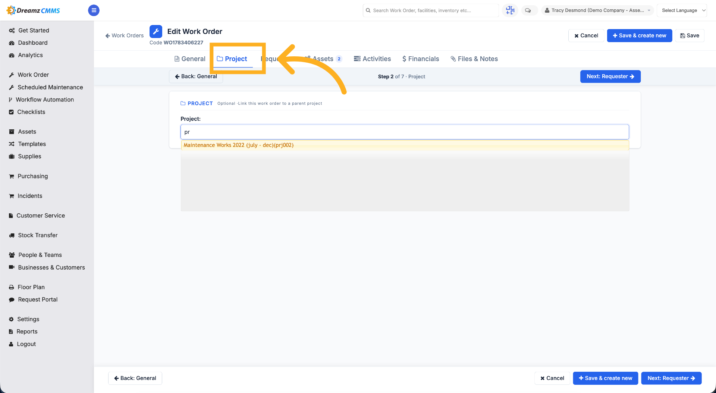The image size is (716, 393).
Task: Open Work Order in sidebar
Action: pyautogui.click(x=29, y=75)
